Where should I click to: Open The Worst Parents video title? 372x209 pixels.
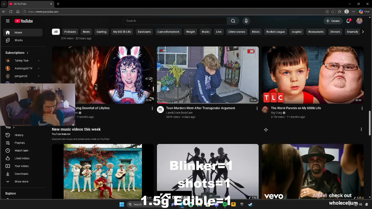pyautogui.click(x=296, y=108)
